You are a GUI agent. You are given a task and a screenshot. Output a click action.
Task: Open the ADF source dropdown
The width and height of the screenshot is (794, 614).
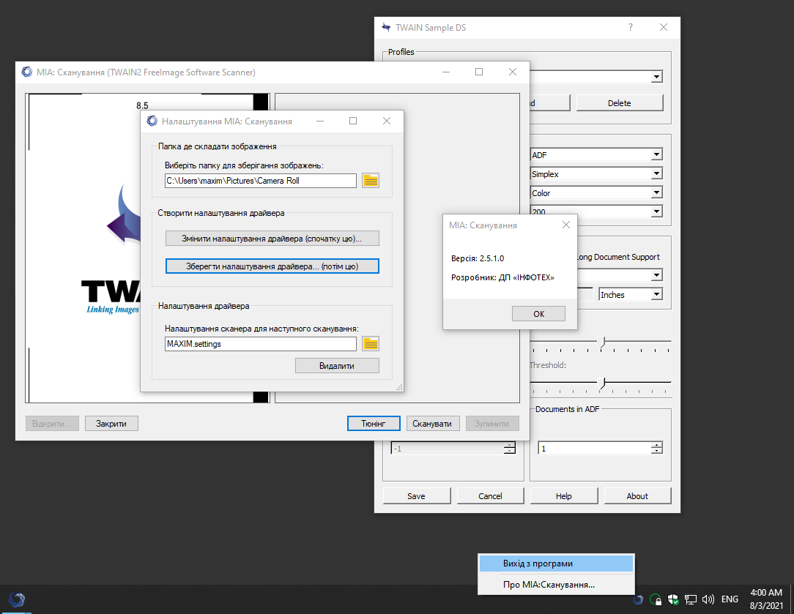point(657,154)
